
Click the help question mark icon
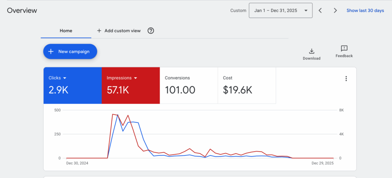[151, 31]
